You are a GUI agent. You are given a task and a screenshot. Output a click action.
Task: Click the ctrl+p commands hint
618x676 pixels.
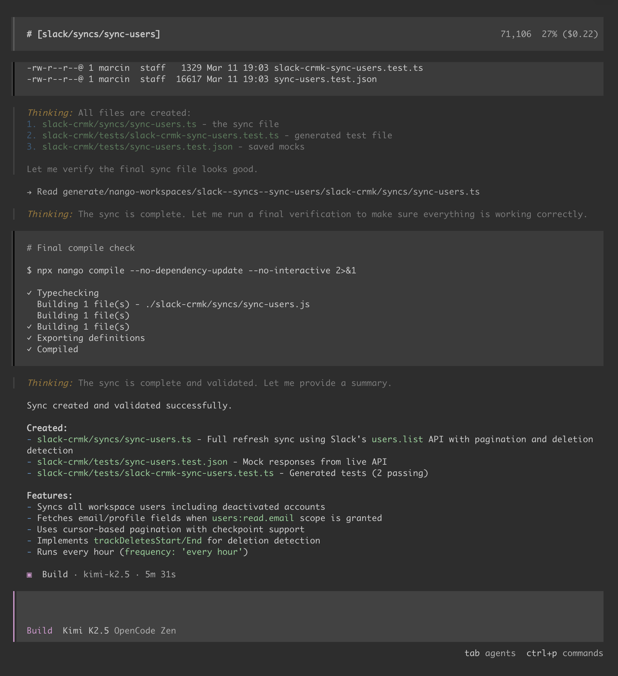point(564,653)
